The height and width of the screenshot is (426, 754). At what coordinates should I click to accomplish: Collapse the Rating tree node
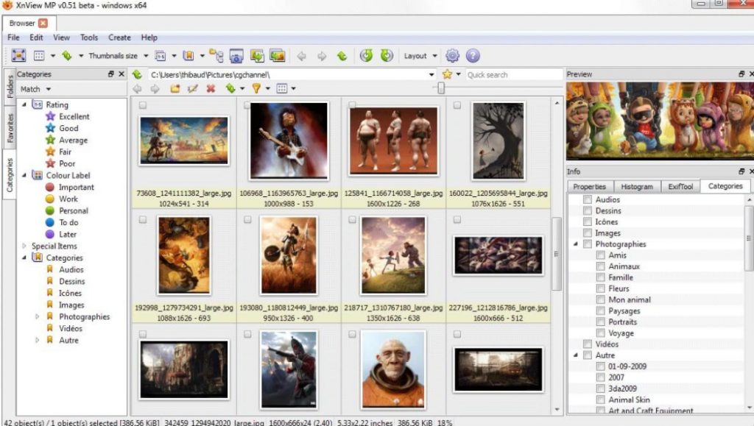tap(24, 104)
